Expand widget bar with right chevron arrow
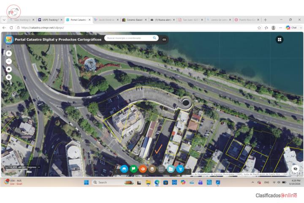 [188, 172]
